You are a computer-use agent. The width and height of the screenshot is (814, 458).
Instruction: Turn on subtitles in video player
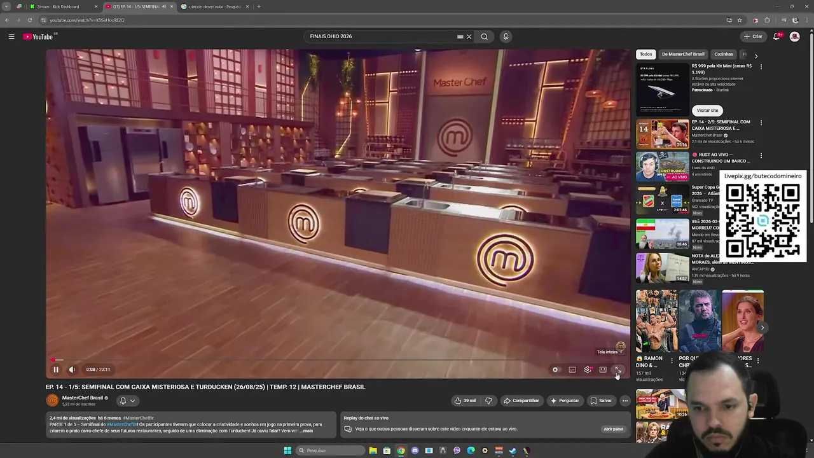572,370
